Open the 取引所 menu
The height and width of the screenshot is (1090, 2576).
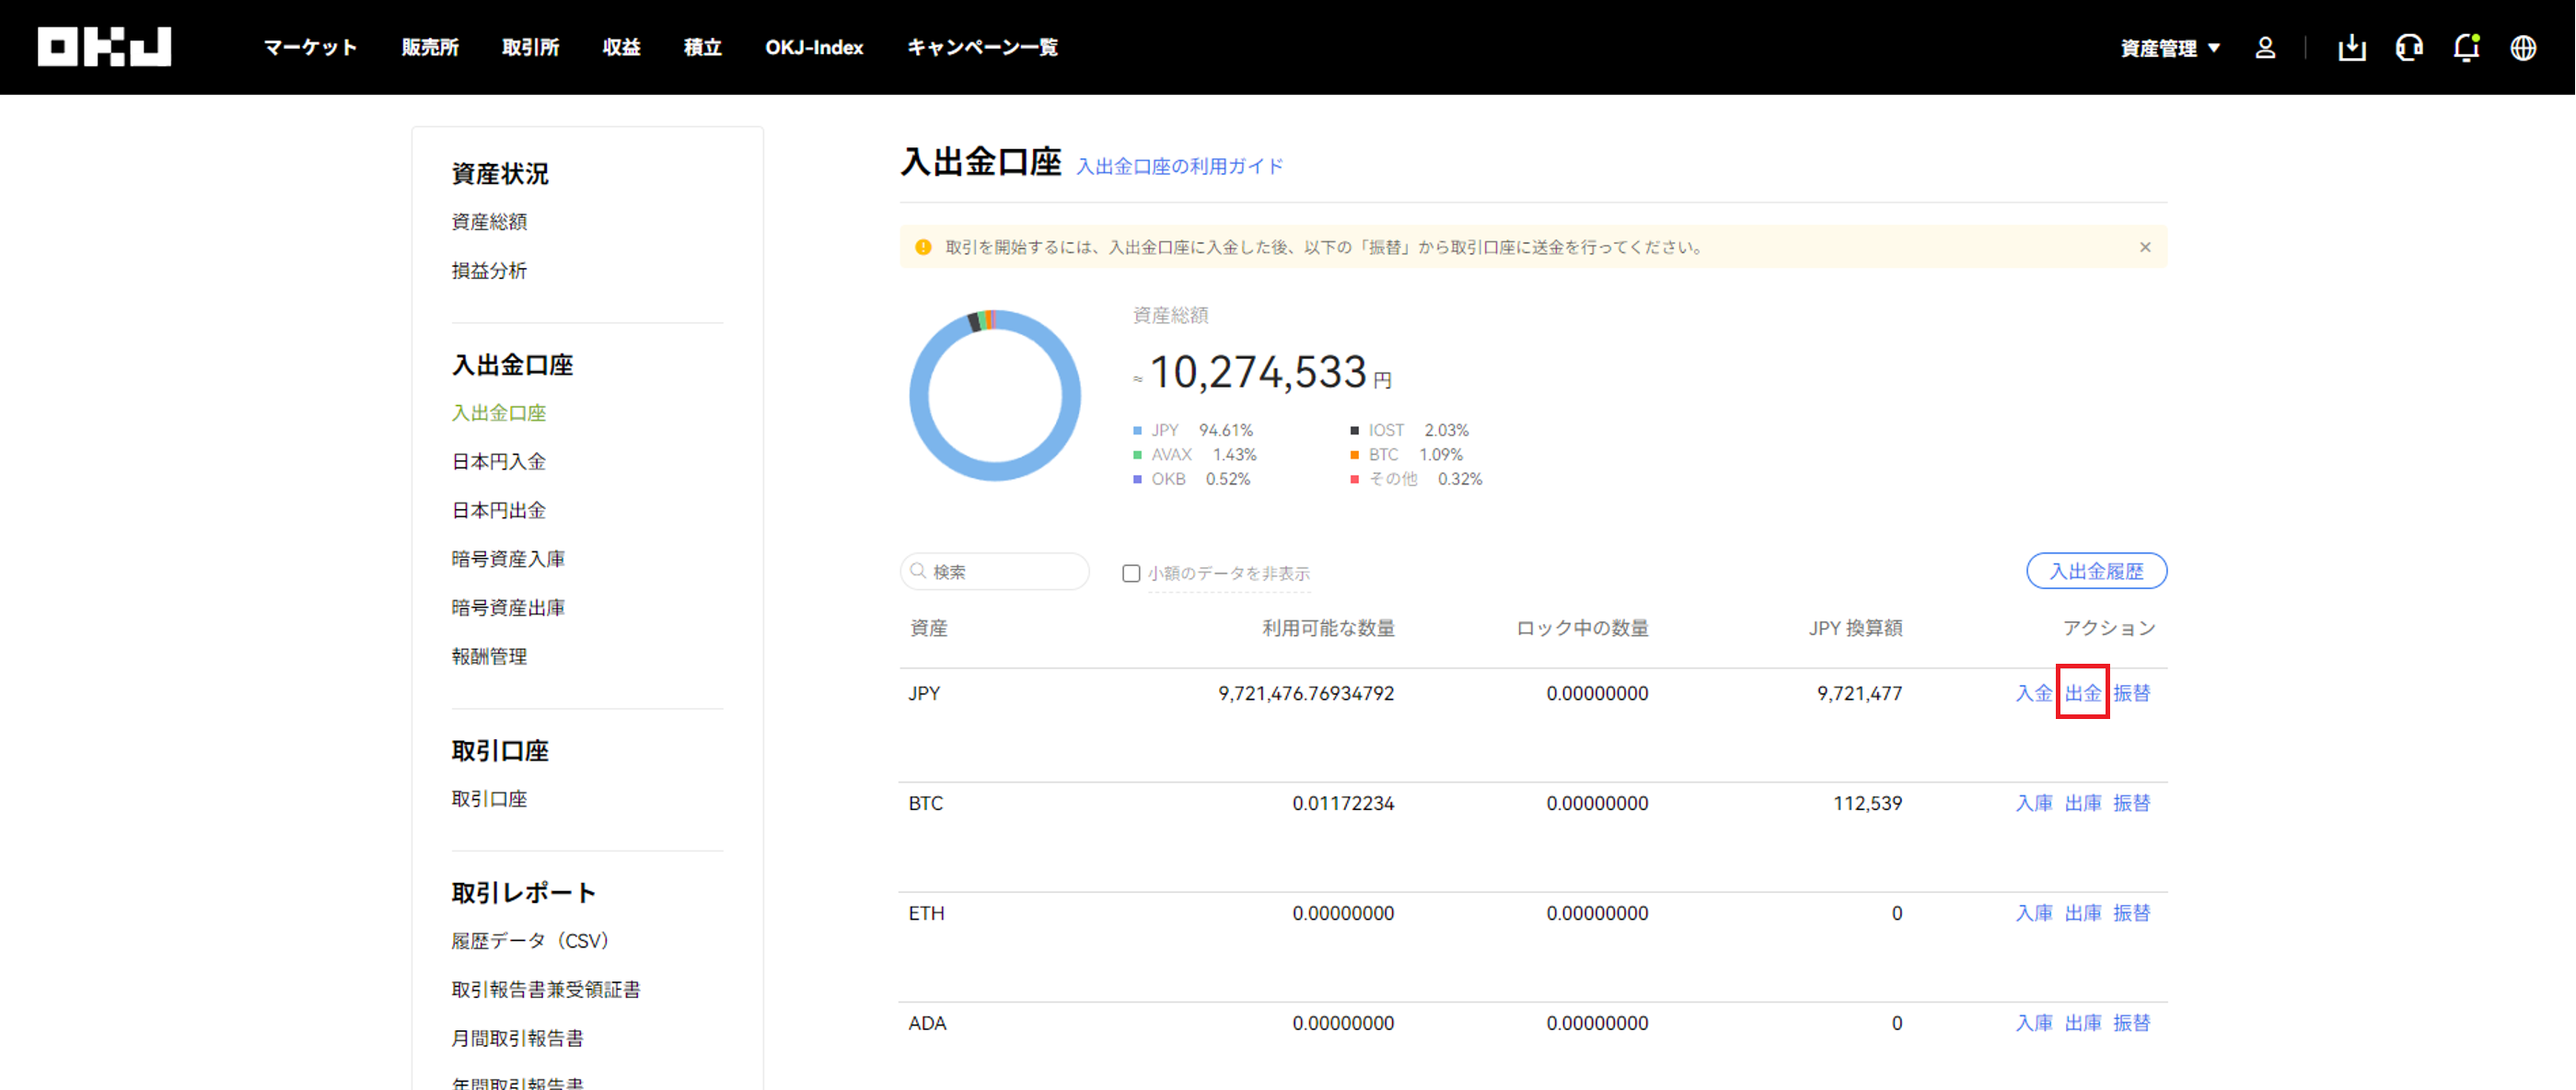(x=530, y=47)
